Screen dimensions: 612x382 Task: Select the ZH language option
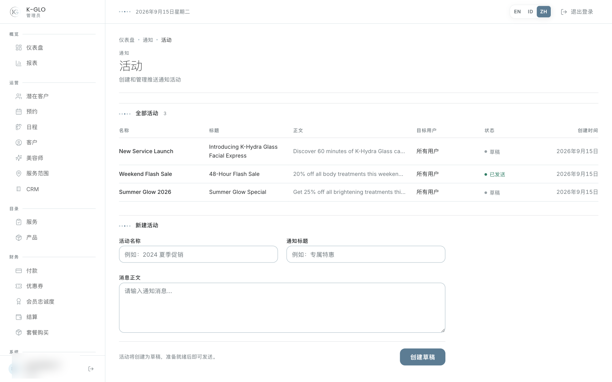pyautogui.click(x=544, y=12)
